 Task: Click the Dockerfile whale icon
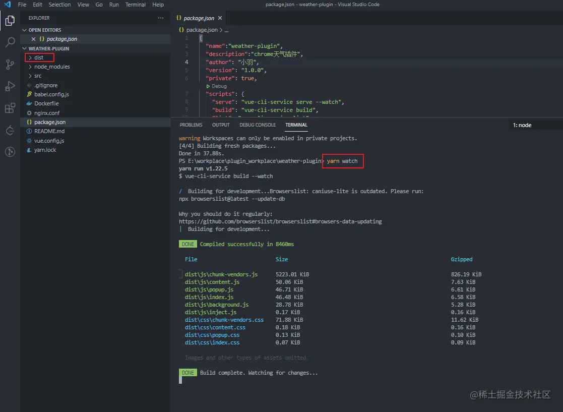click(x=29, y=103)
